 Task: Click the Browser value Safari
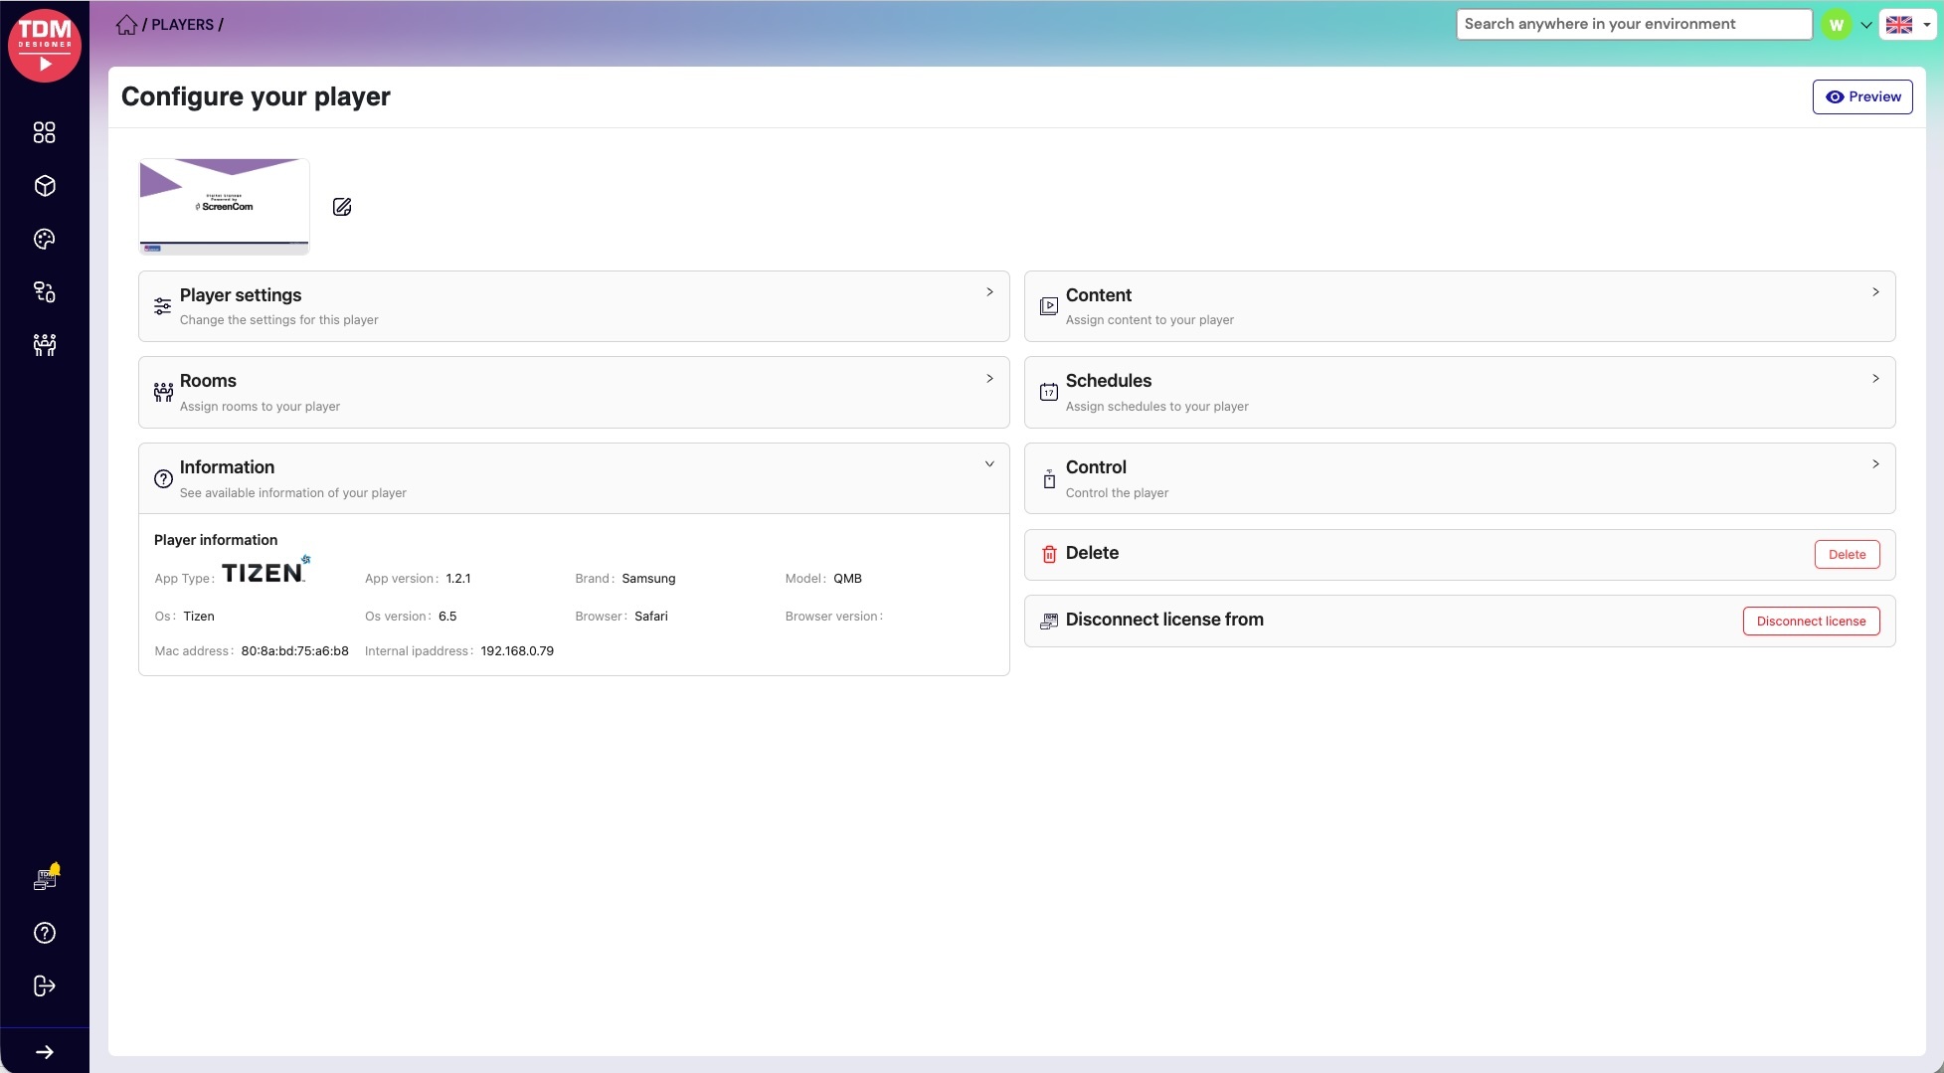tap(651, 617)
